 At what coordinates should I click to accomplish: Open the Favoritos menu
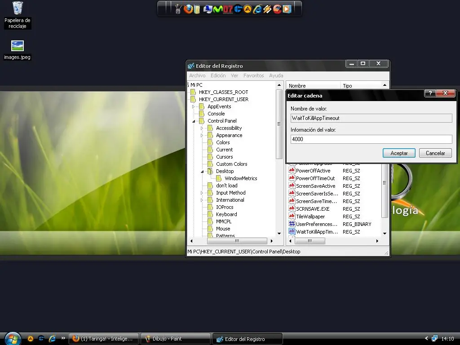pos(254,75)
